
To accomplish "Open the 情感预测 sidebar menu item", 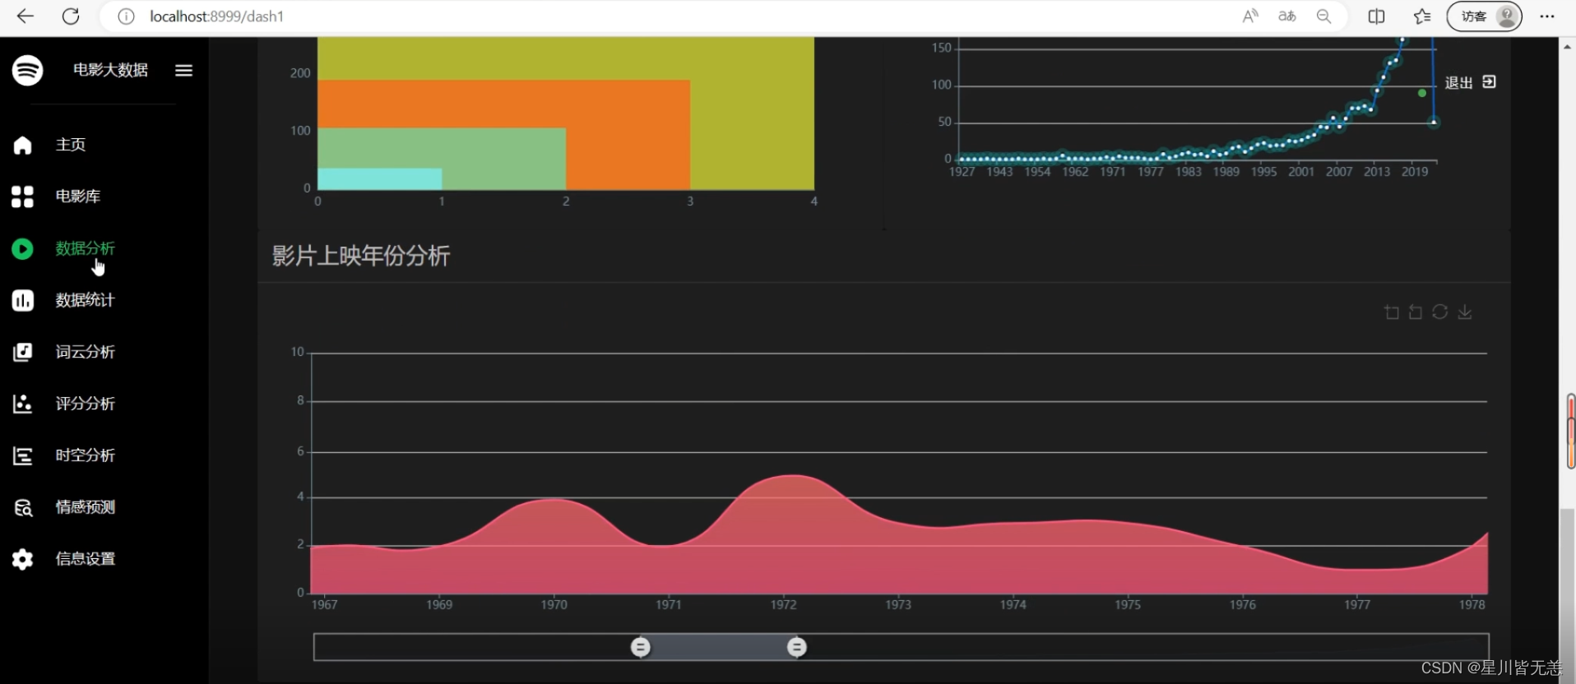I will [x=85, y=507].
